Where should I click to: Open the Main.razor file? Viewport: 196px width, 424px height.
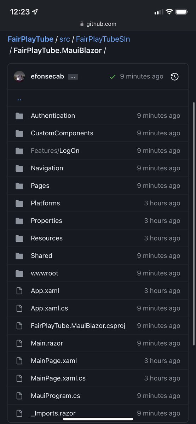[47, 343]
